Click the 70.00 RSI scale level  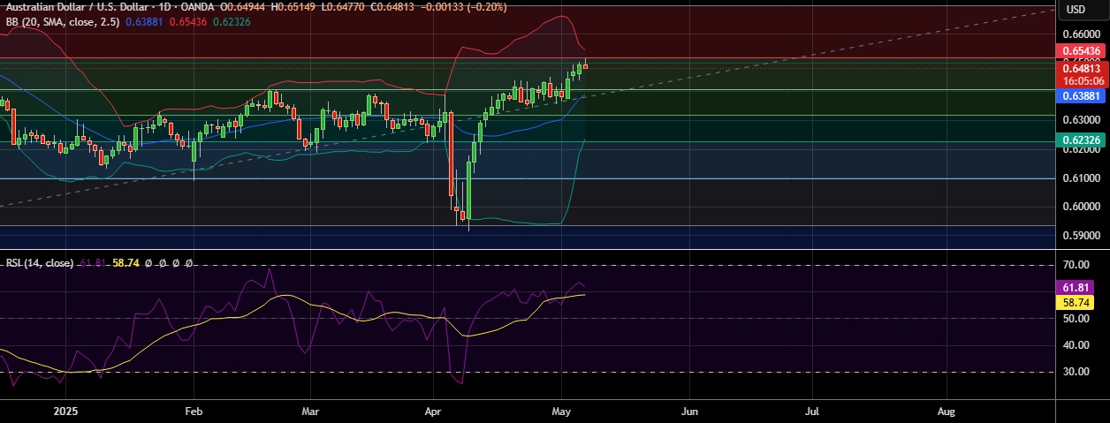point(1076,264)
